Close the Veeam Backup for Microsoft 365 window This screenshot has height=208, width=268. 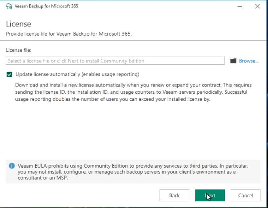pyautogui.click(x=257, y=6)
